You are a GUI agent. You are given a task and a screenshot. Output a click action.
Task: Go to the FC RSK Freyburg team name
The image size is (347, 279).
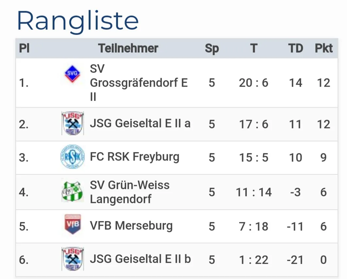[135, 157]
